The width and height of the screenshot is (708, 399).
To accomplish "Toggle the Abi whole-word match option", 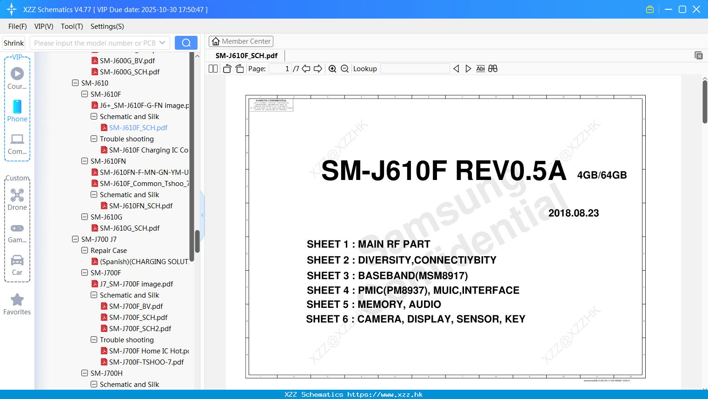I will 481,69.
